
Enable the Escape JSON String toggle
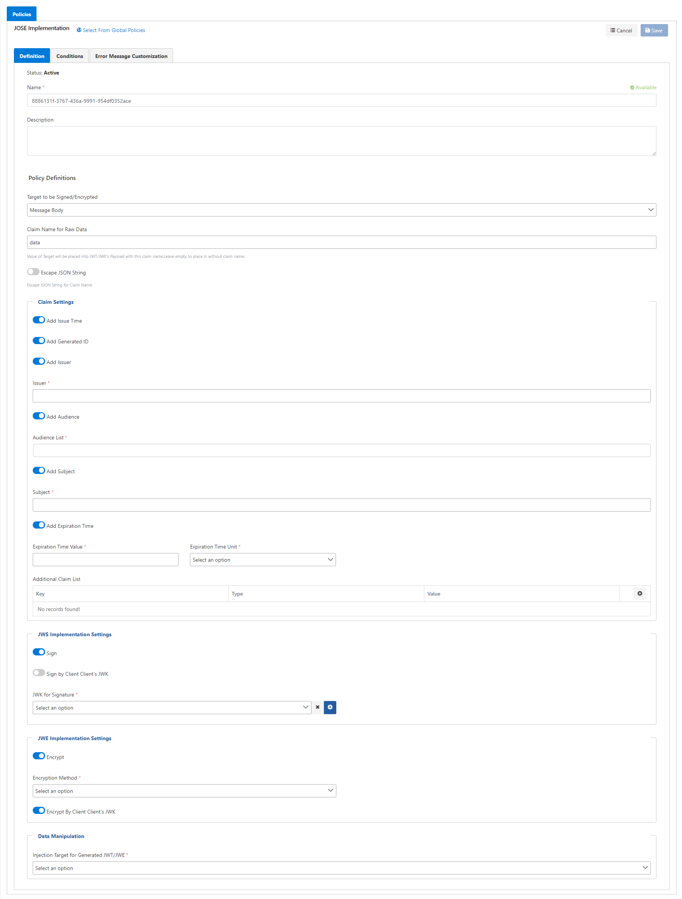click(x=33, y=272)
